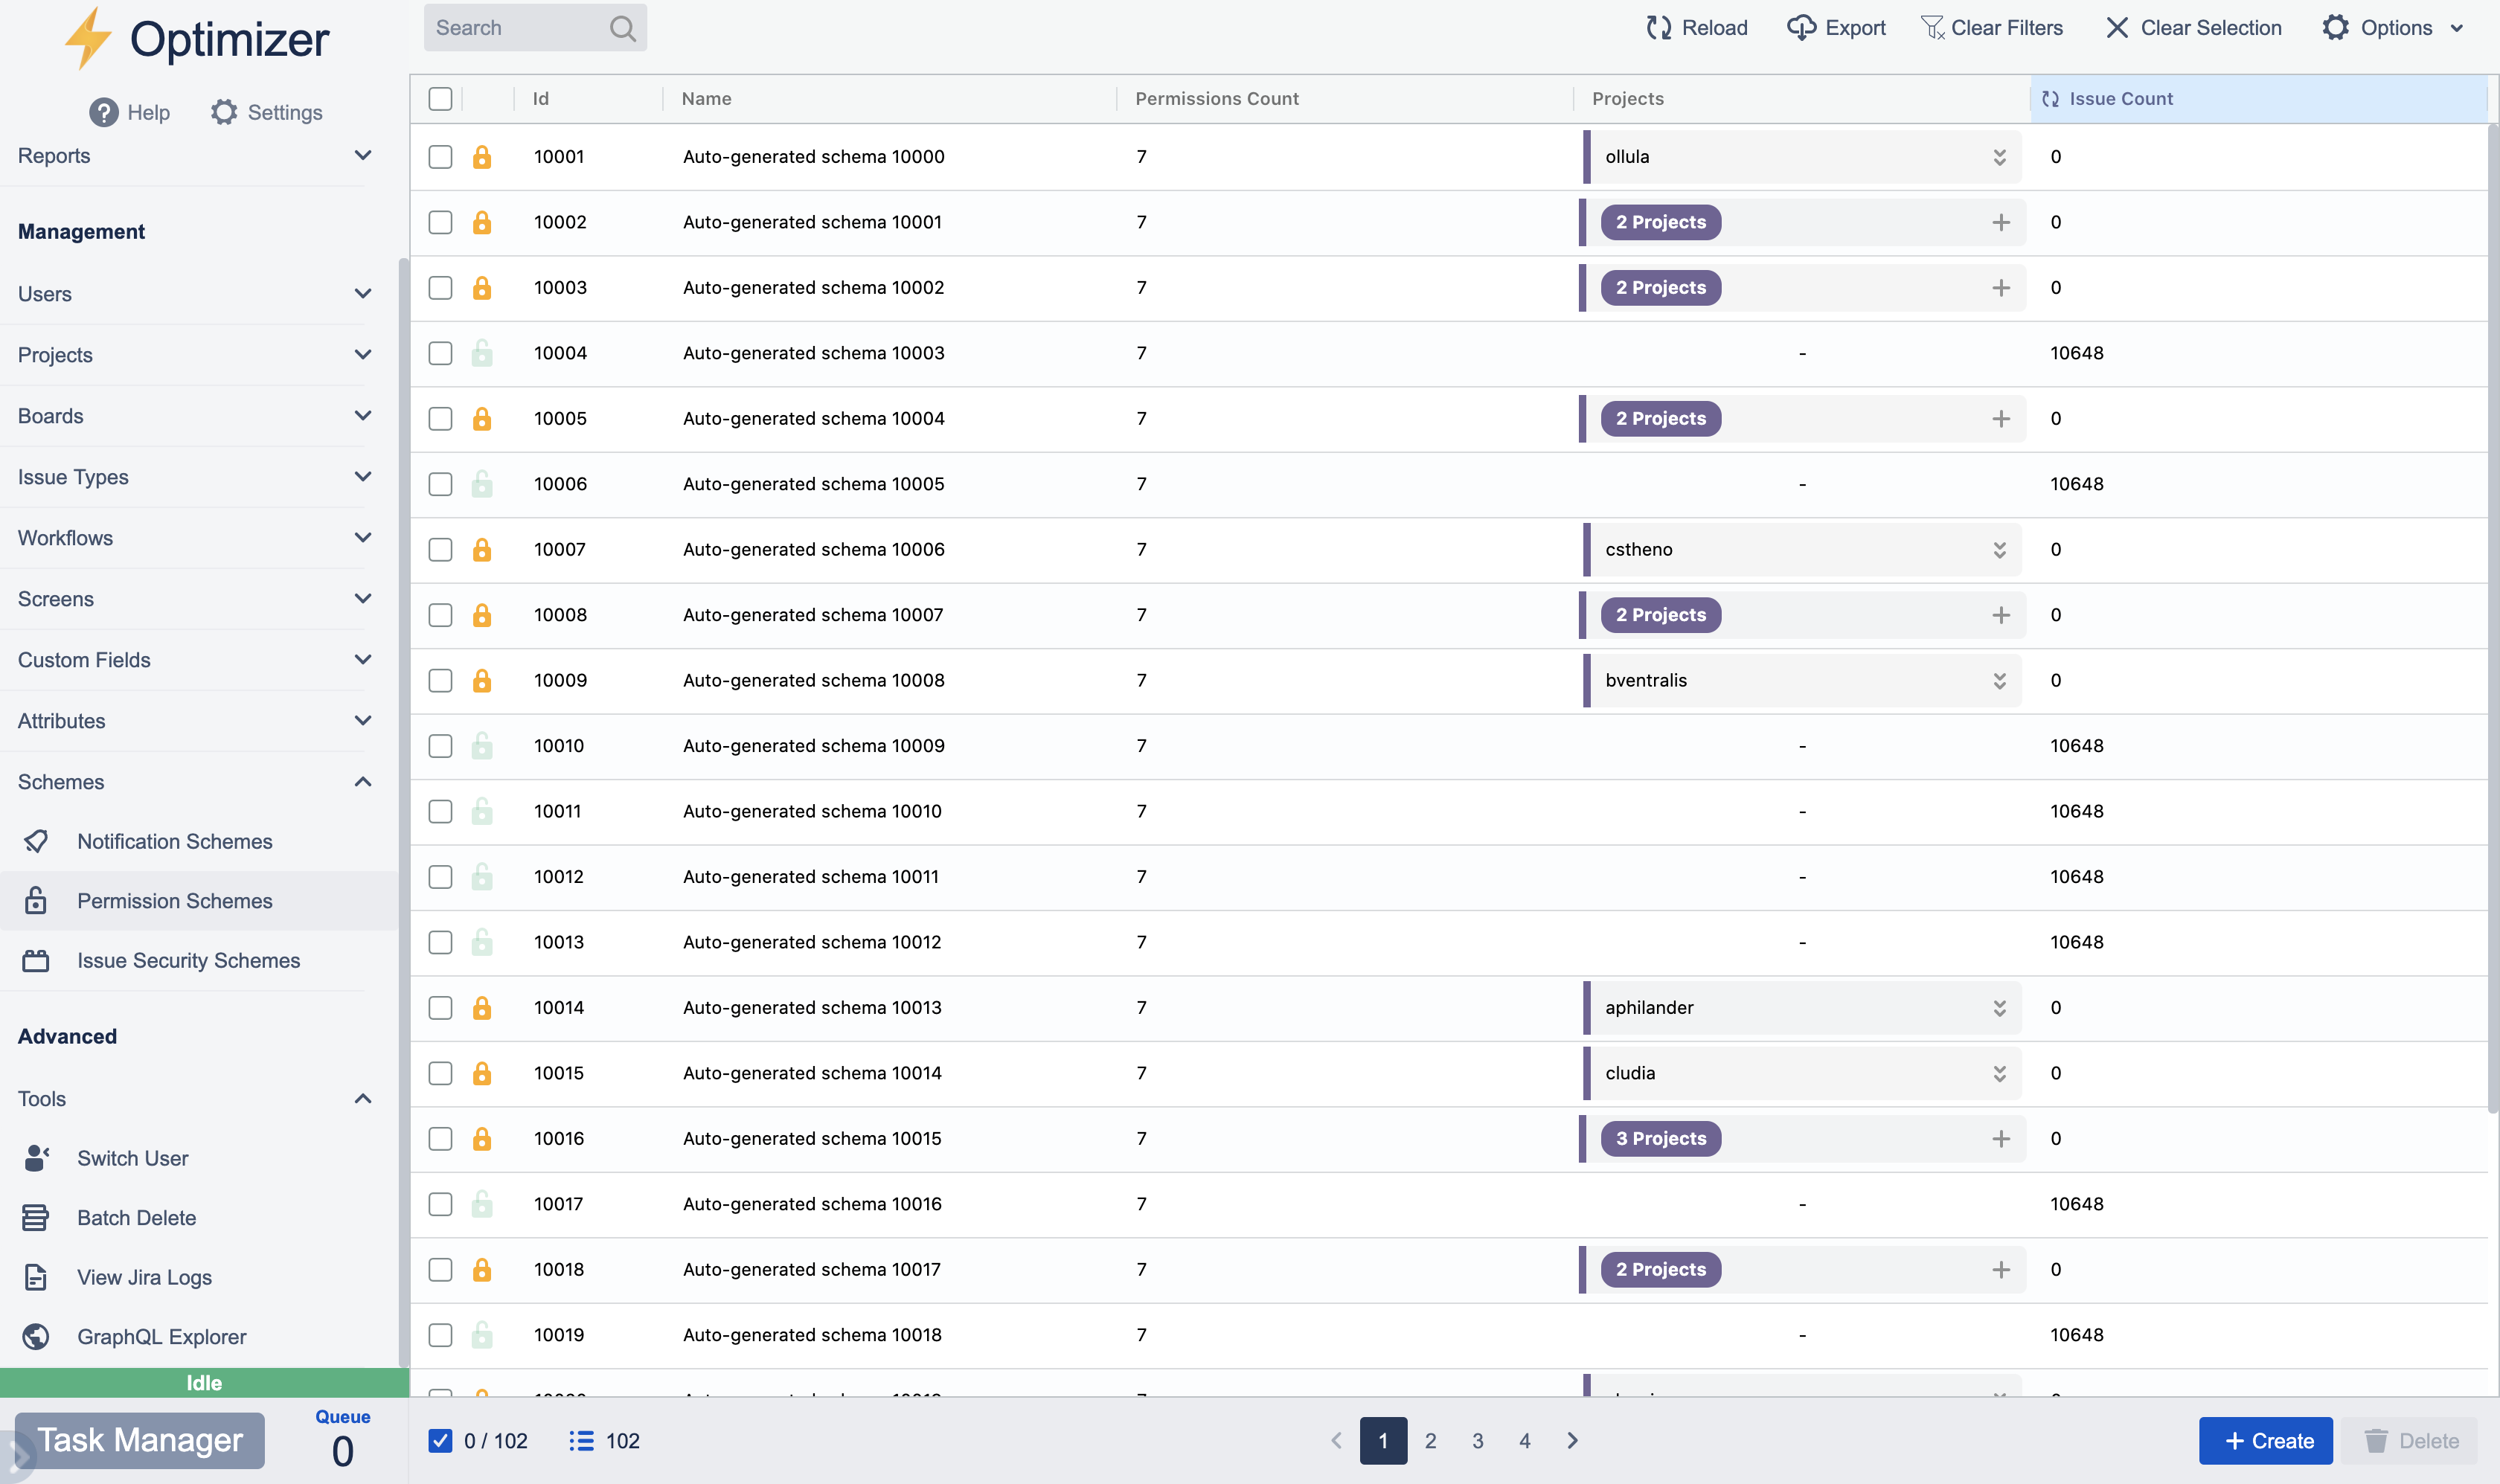Go to page 3 of results
This screenshot has width=2500, height=1484.
click(1477, 1441)
